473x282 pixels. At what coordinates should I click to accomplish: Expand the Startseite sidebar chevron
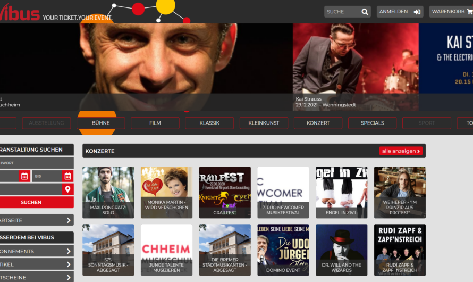[69, 220]
